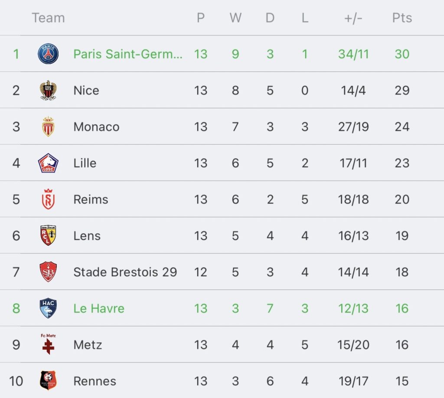Tap the Reims club crest
This screenshot has height=398, width=444.
(48, 199)
